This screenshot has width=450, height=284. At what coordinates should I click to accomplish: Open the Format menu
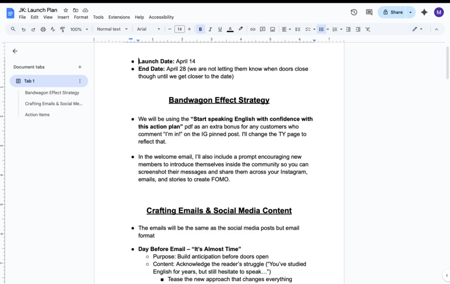point(81,17)
